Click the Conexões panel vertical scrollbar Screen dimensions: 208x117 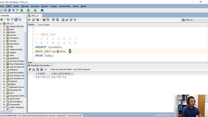(x=25, y=65)
